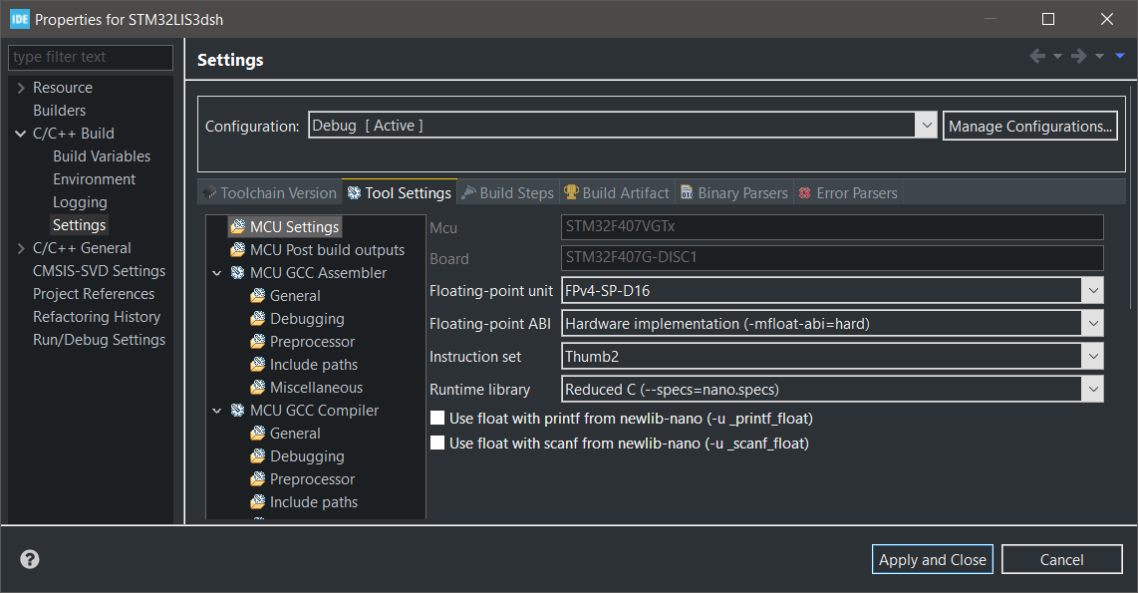
Task: Open the Instruction set dropdown
Action: 1093,357
